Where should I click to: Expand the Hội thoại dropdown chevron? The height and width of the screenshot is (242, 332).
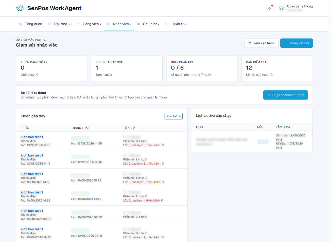[x=70, y=24]
